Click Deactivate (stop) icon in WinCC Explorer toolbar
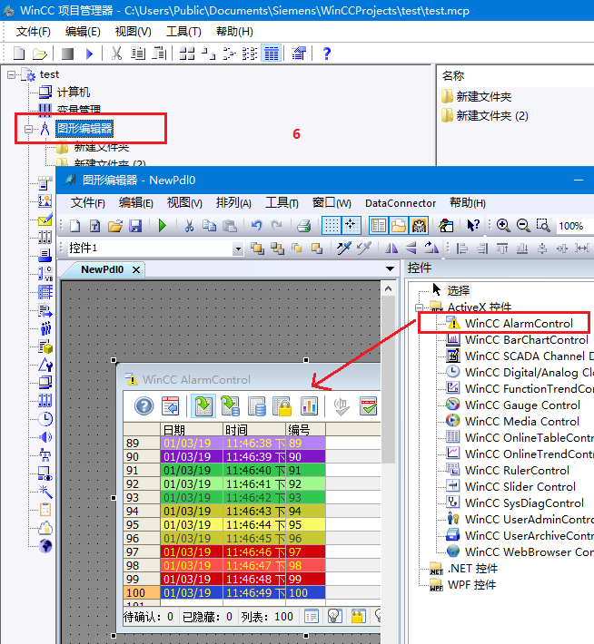The width and height of the screenshot is (594, 644). tap(67, 54)
